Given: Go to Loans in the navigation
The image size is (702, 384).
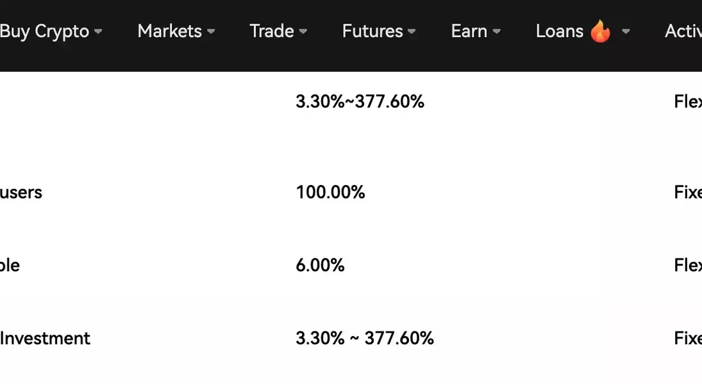Looking at the screenshot, I should click(x=559, y=31).
